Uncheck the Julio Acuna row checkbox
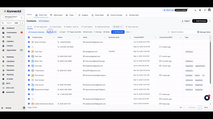This screenshot has height=119, width=213. click(x=29, y=85)
